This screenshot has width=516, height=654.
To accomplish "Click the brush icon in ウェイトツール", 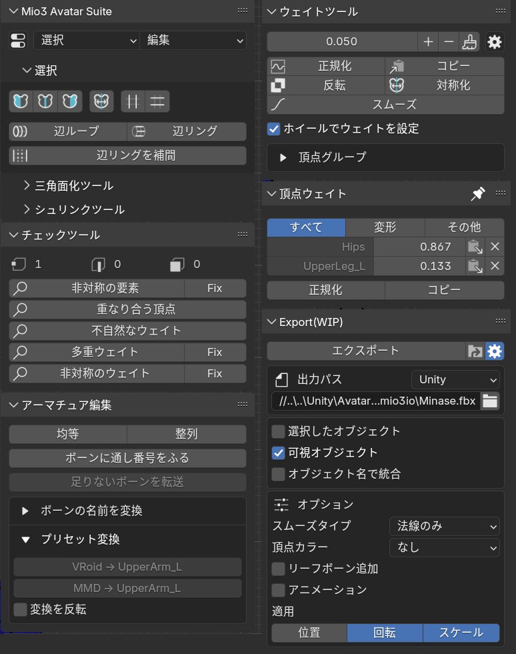I will [x=469, y=42].
